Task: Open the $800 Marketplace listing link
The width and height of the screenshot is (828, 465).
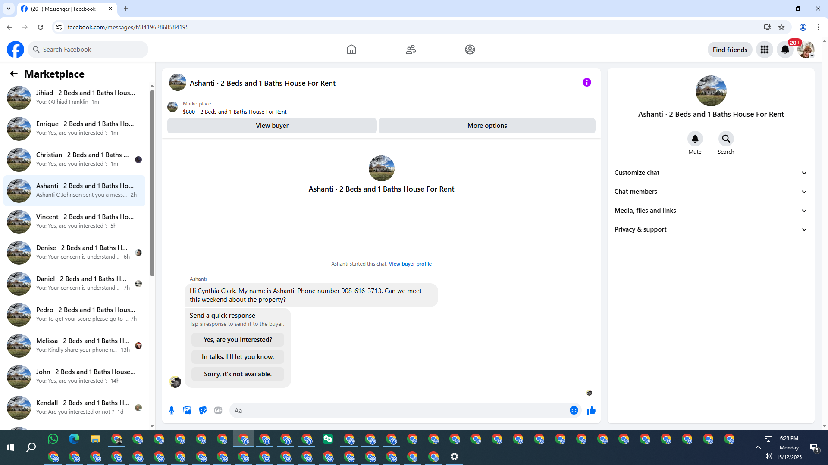Action: coord(235,112)
